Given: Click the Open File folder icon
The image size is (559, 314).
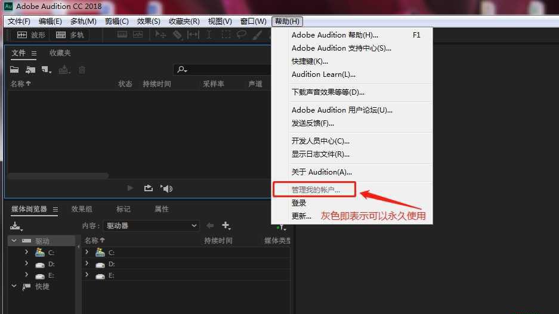Looking at the screenshot, I should click(x=14, y=70).
